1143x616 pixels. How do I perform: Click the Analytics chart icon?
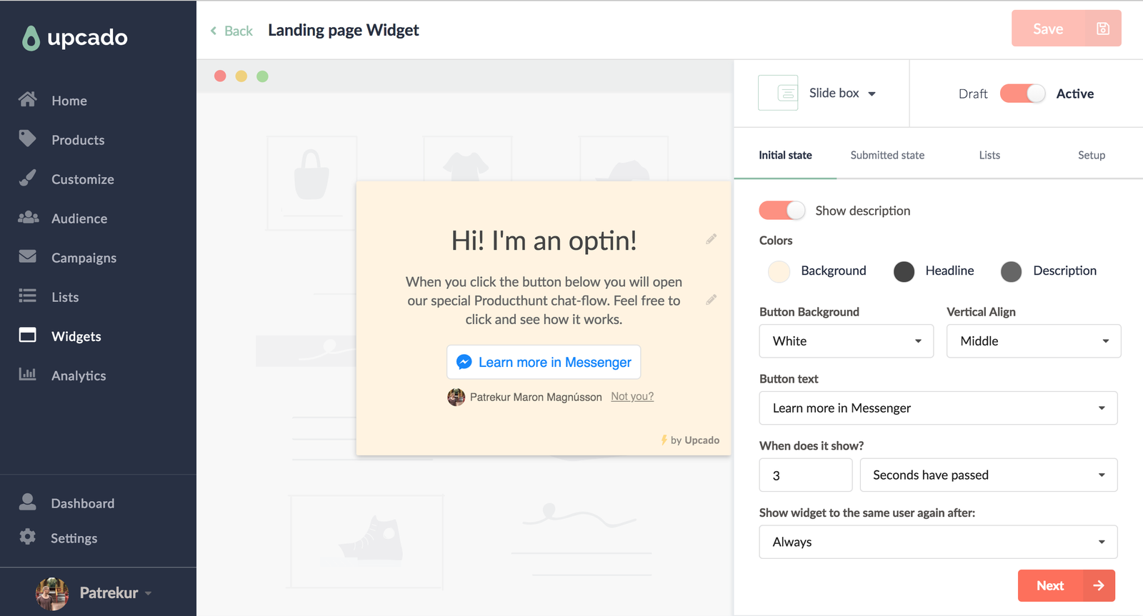(28, 373)
